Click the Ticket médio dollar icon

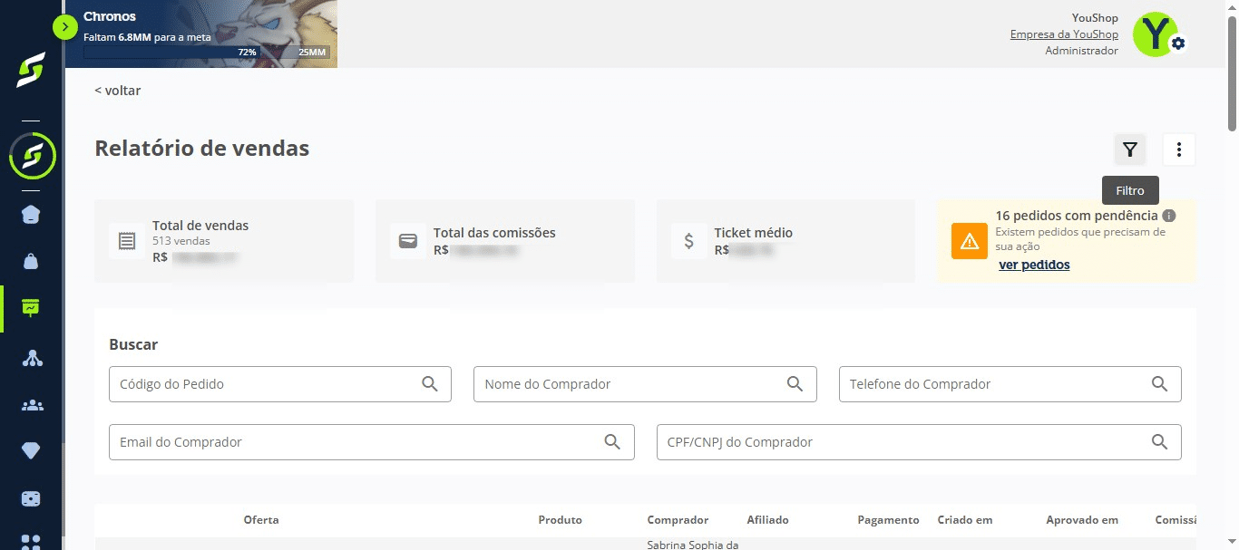coord(689,241)
